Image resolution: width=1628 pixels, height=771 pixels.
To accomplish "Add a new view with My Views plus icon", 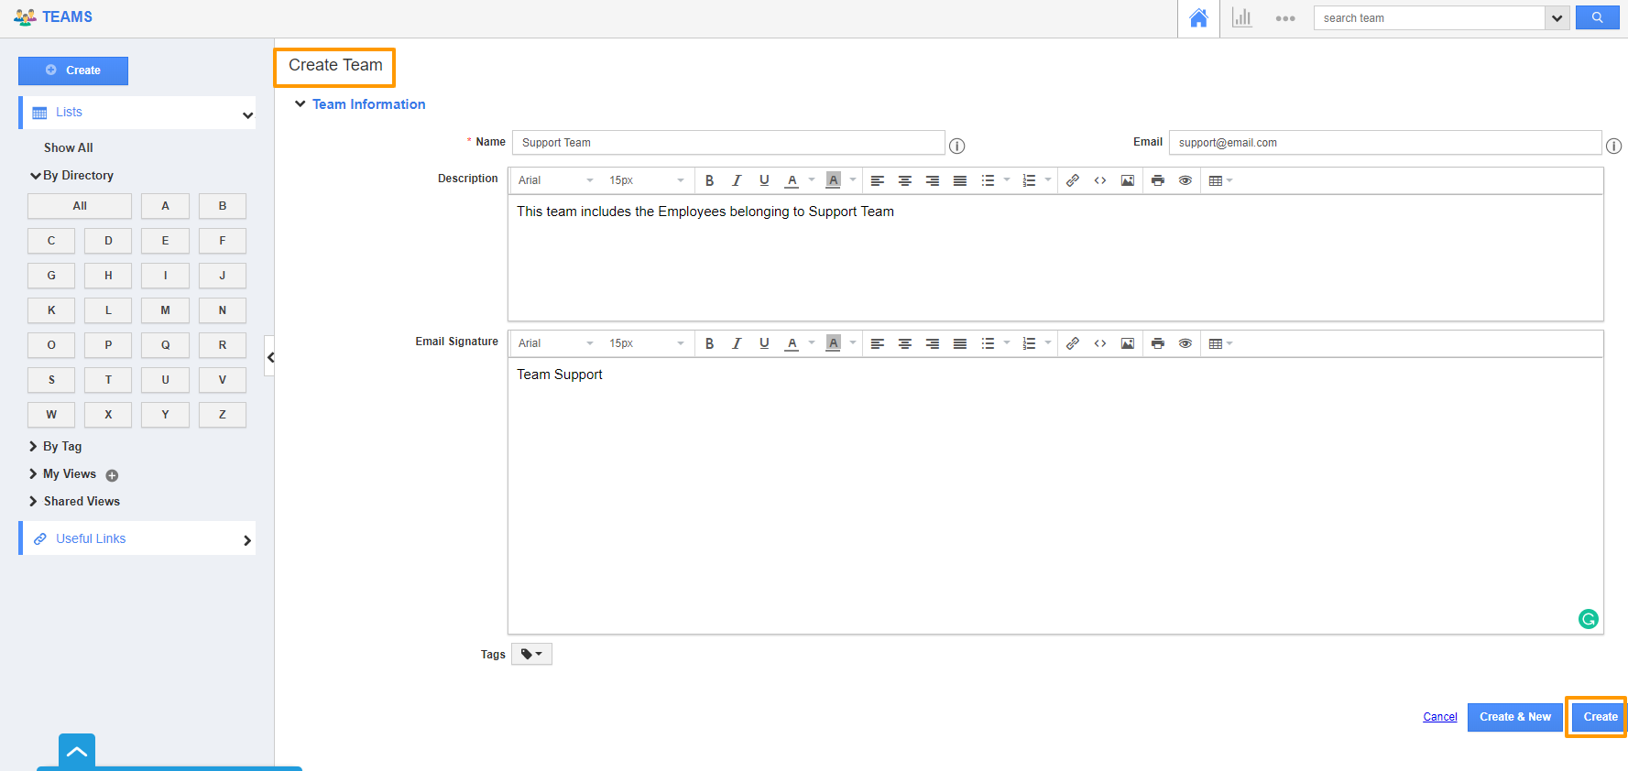I will pos(112,475).
